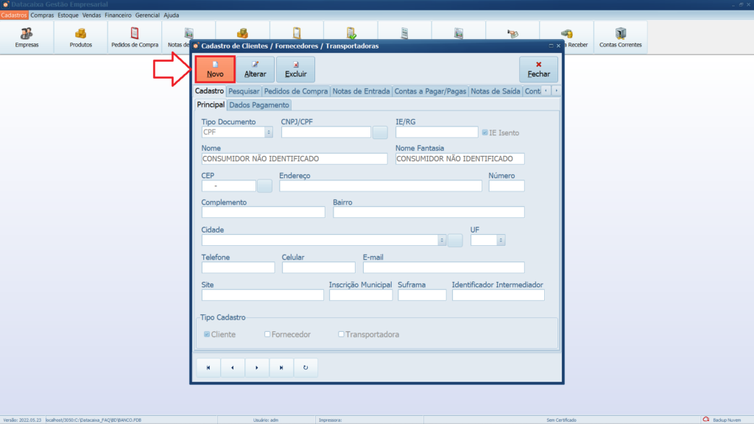Toggle the IE Isento checkbox
The image size is (754, 424).
[x=485, y=132]
